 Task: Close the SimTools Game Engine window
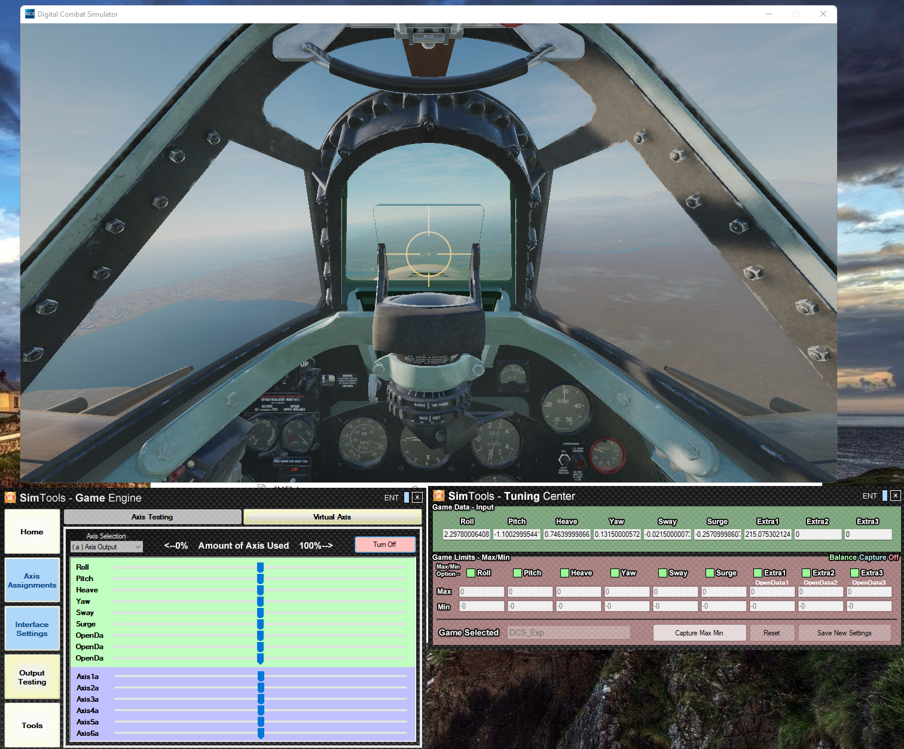[417, 497]
